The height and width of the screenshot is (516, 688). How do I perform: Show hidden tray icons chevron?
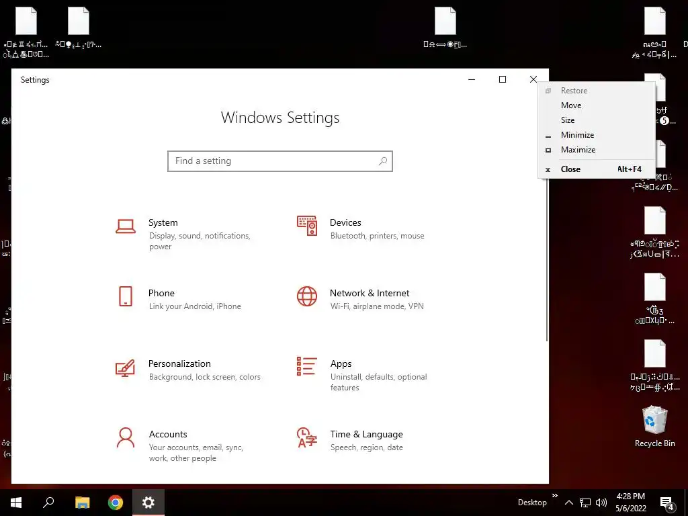pyautogui.click(x=568, y=503)
